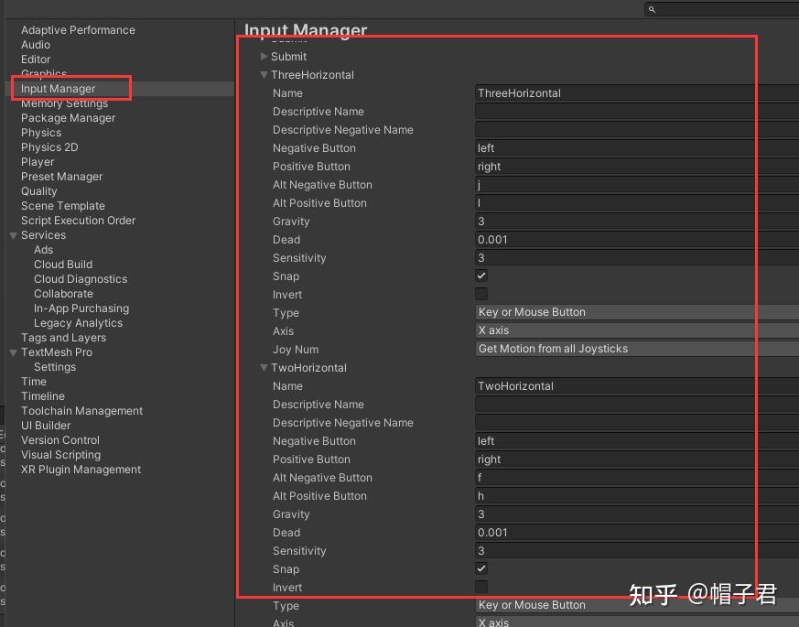Click the search icon at top right

[x=651, y=9]
